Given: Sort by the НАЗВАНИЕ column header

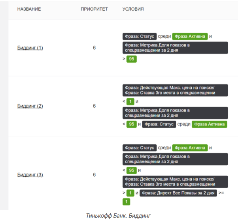Looking at the screenshot, I should [x=29, y=9].
